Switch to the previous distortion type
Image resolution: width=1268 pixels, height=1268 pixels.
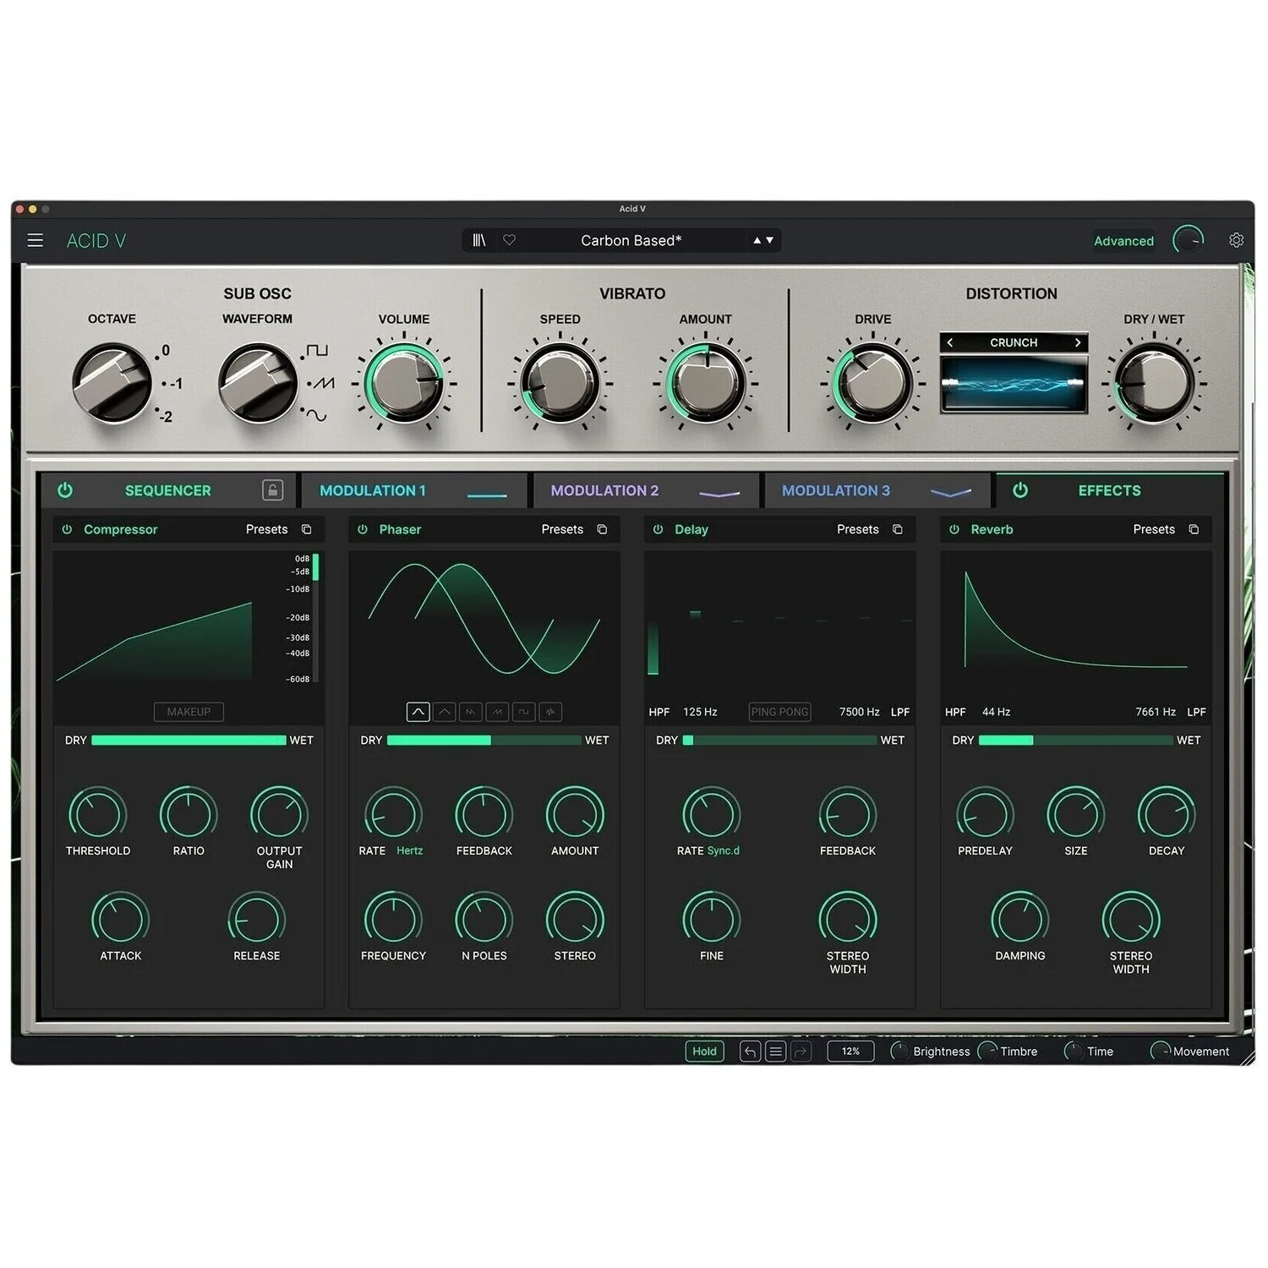(x=950, y=342)
